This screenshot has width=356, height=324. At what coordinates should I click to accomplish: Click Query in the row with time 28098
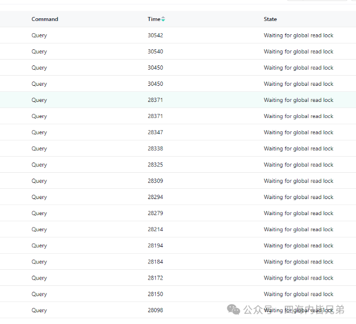(39, 310)
